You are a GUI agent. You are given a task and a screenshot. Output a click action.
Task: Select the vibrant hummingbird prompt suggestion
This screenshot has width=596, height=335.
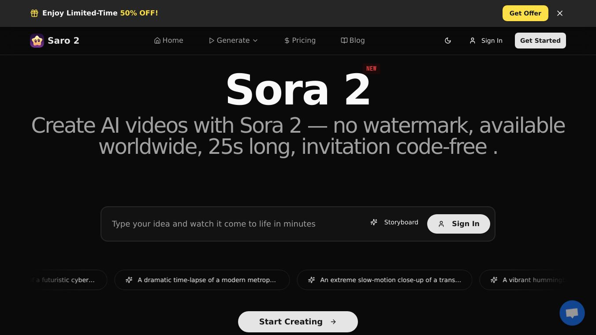pyautogui.click(x=522, y=280)
